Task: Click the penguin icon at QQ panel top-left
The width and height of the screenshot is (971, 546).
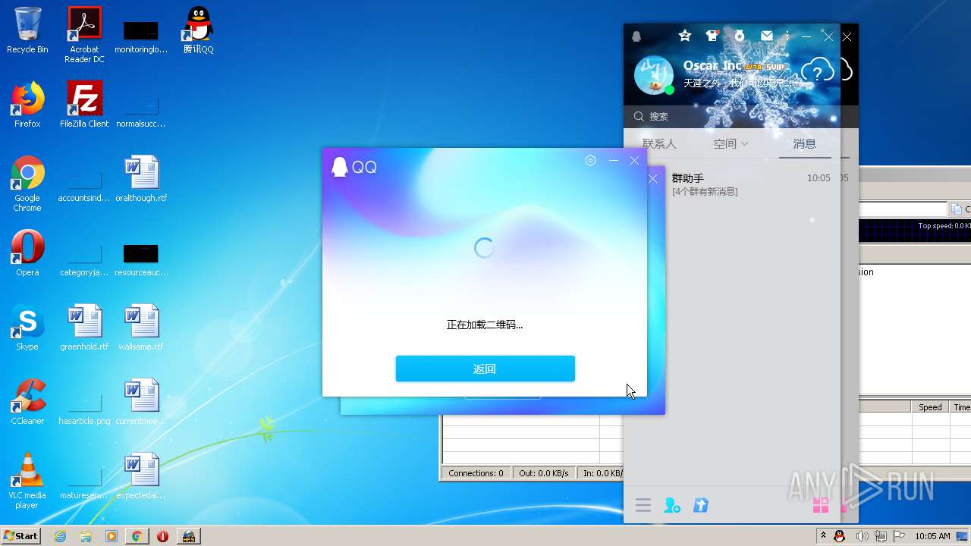Action: point(636,36)
